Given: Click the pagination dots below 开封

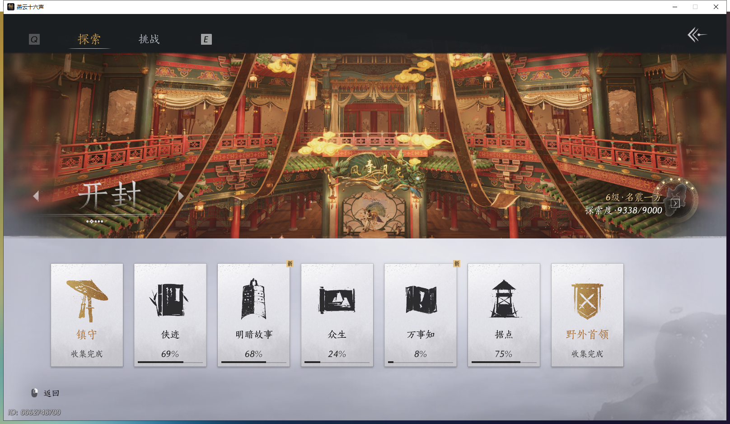Looking at the screenshot, I should [95, 221].
